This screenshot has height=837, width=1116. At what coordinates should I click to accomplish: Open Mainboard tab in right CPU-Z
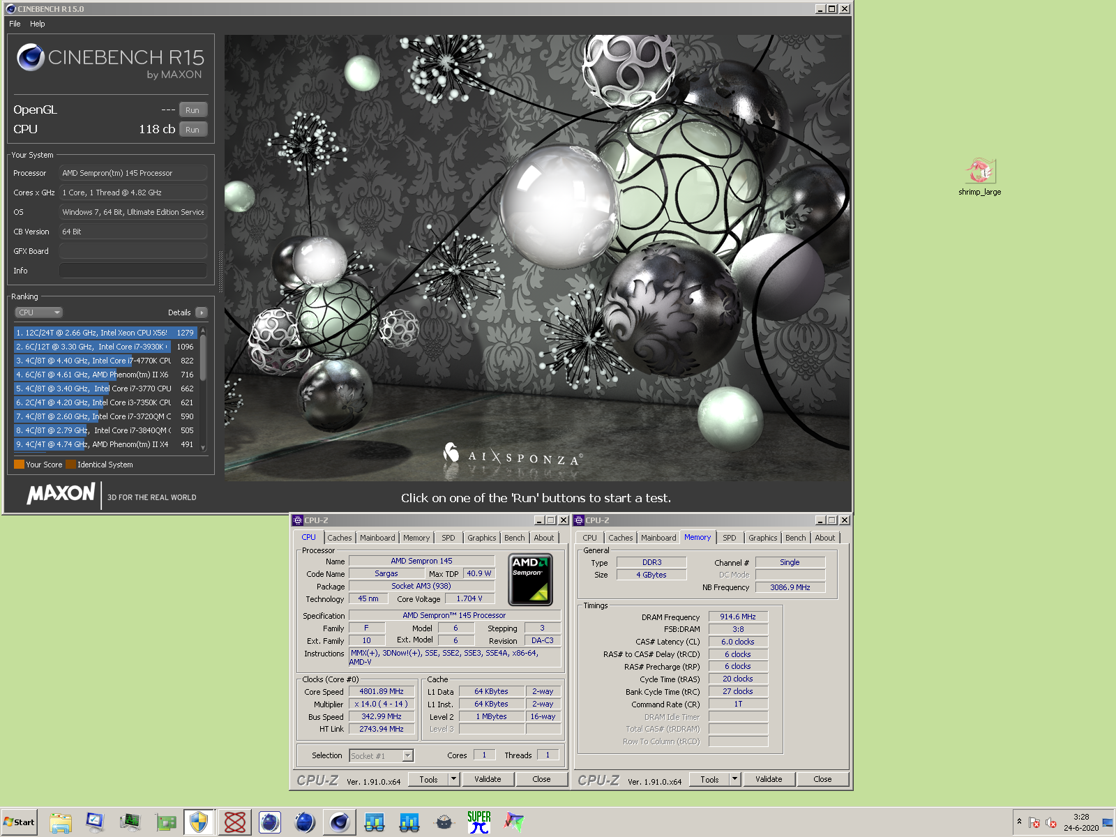(x=658, y=538)
